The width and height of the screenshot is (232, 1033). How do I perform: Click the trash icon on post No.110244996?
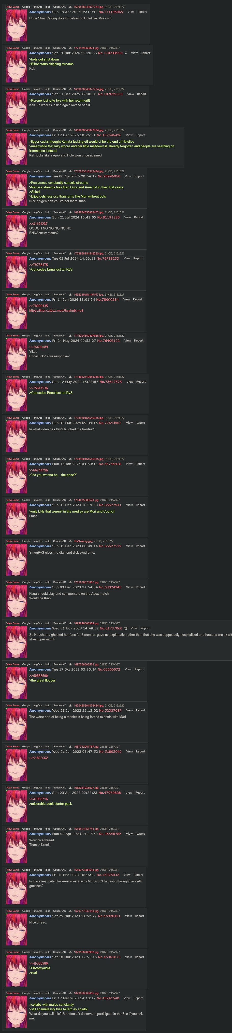pos(126,53)
